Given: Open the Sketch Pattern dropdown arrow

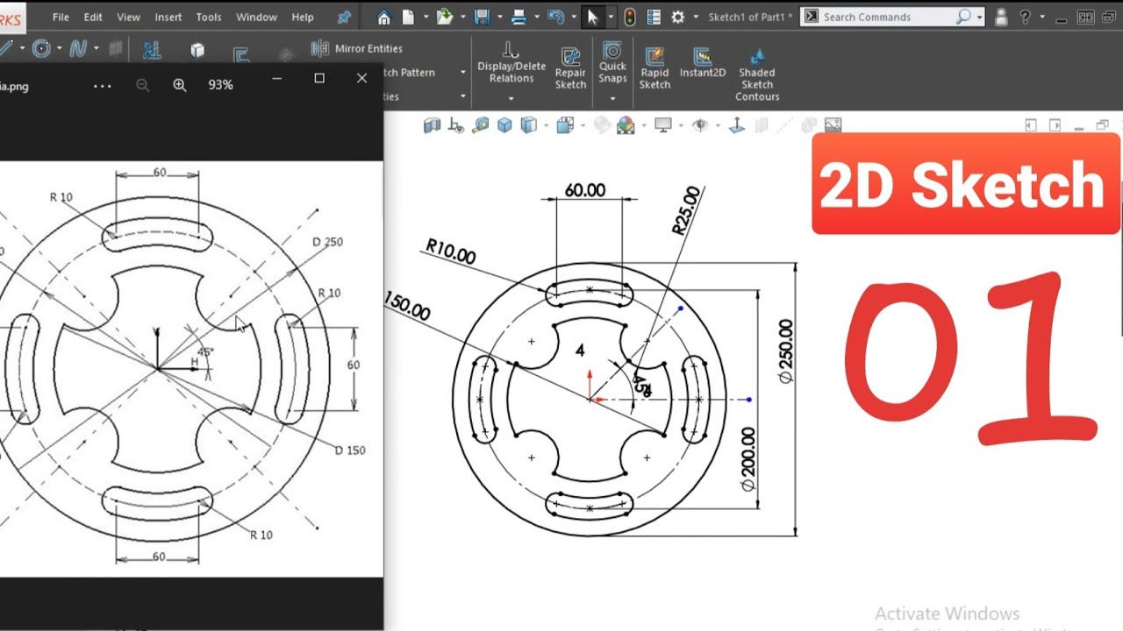Looking at the screenshot, I should point(462,73).
